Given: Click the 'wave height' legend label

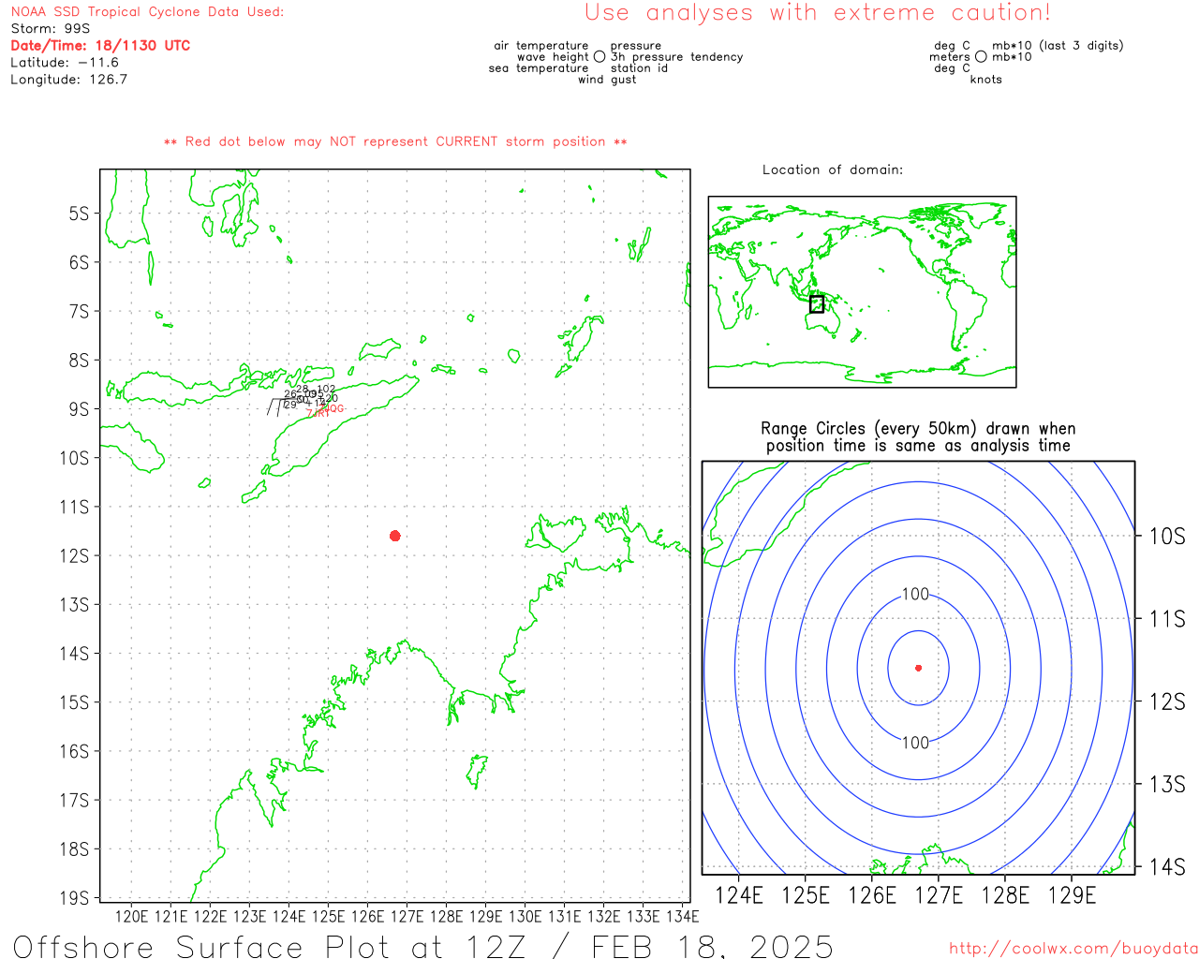Looking at the screenshot, I should point(553,57).
